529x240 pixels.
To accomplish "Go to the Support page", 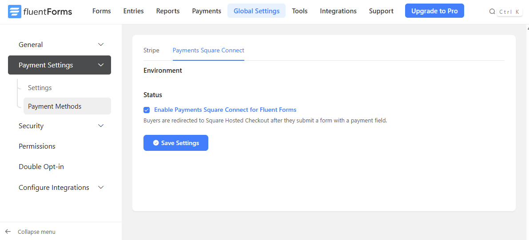I will (x=381, y=11).
